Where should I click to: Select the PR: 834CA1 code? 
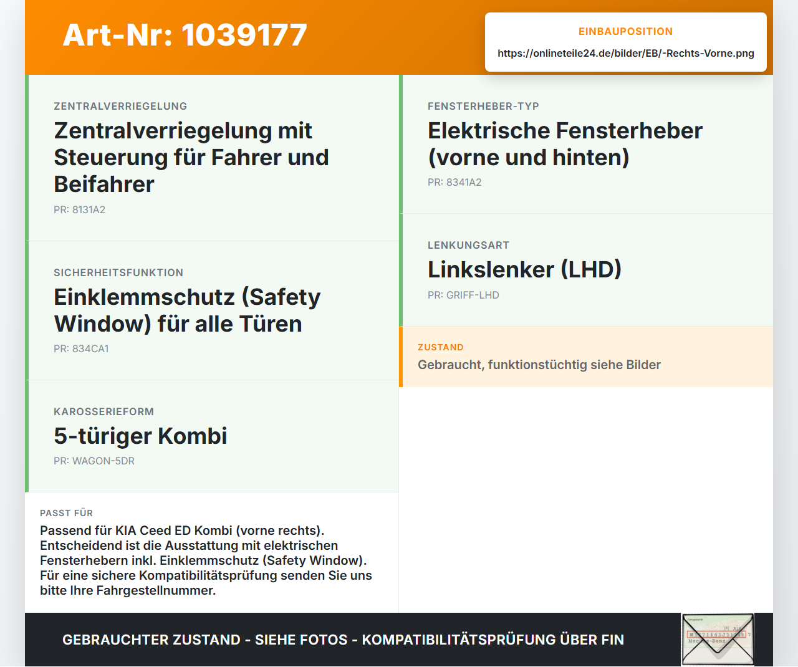click(x=81, y=348)
